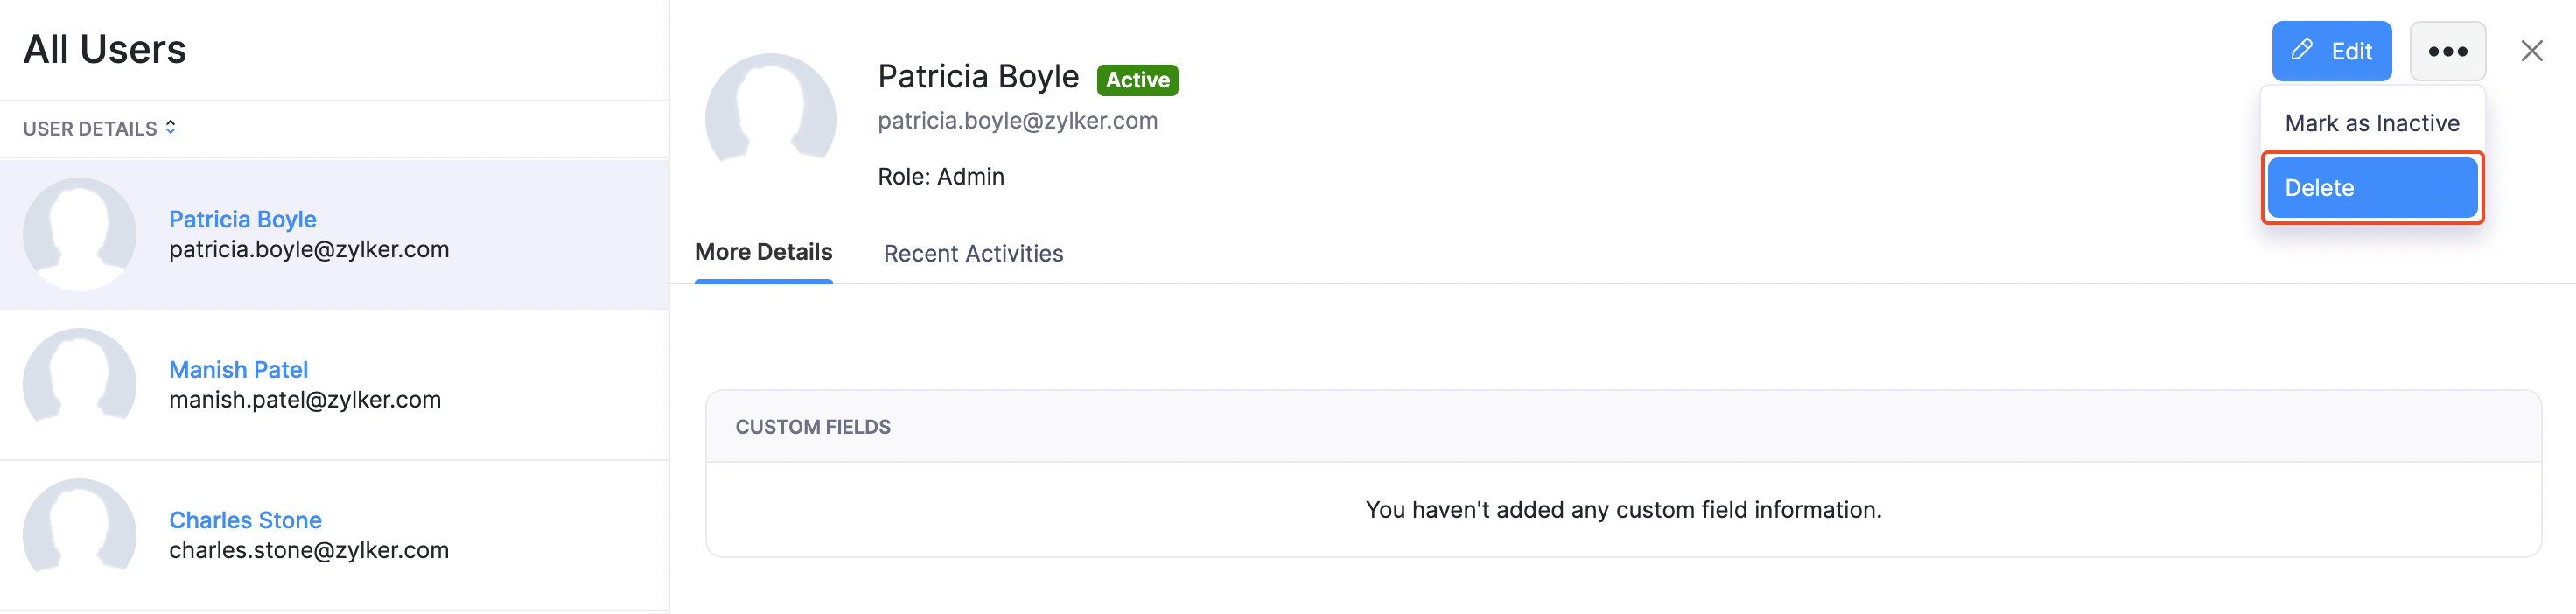Sort using the USER DETAILS arrows icon
Image resolution: width=2576 pixels, height=614 pixels.
click(x=171, y=127)
